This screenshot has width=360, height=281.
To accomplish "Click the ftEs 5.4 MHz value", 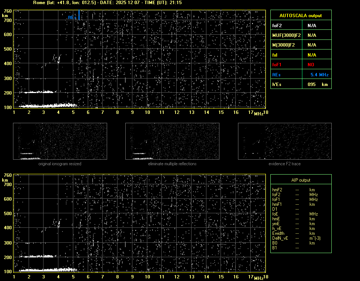I will [x=319, y=75].
